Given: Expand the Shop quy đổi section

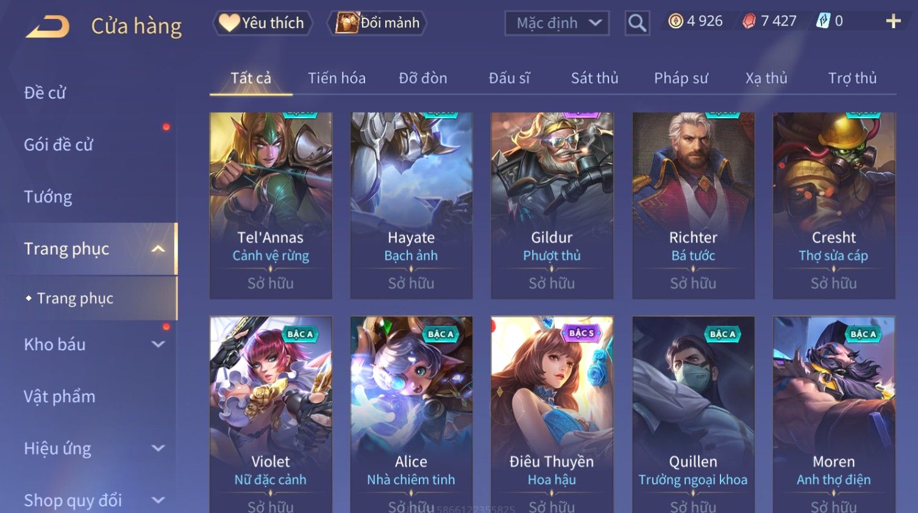Looking at the screenshot, I should 158,500.
